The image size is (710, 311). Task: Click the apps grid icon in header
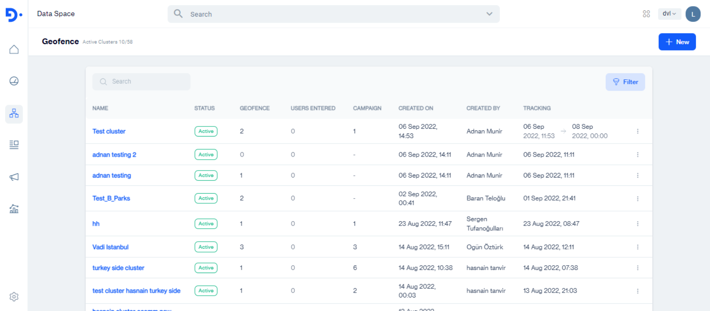646,14
